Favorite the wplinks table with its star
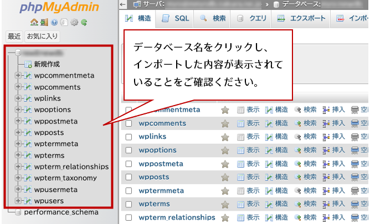 (x=225, y=137)
